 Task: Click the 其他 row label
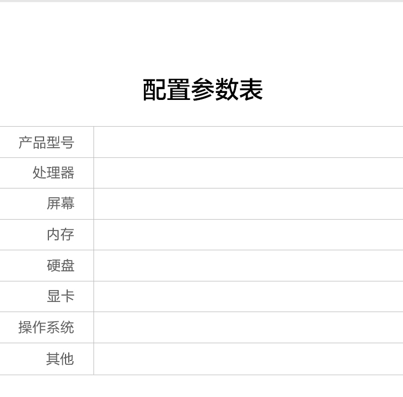pos(60,359)
